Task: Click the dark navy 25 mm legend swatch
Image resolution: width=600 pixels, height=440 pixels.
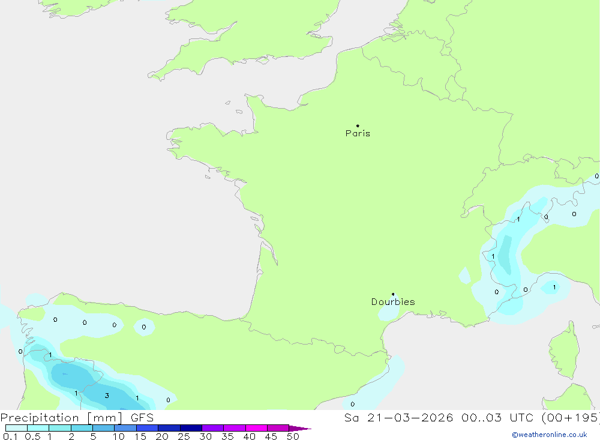Action: pos(191,428)
